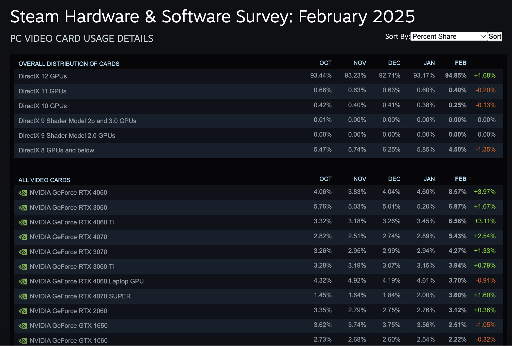The image size is (512, 346).
Task: Click RTX 4070 SUPER January value 2.00%
Action: (x=426, y=295)
